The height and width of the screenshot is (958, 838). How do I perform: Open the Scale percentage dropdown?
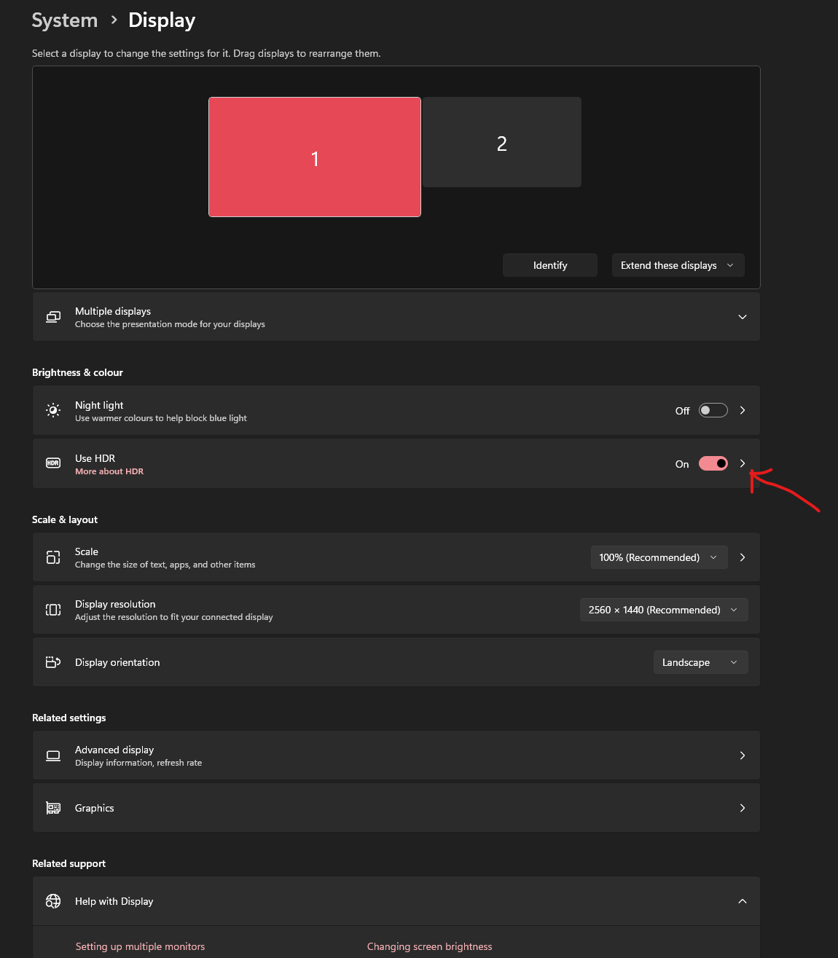(x=658, y=557)
